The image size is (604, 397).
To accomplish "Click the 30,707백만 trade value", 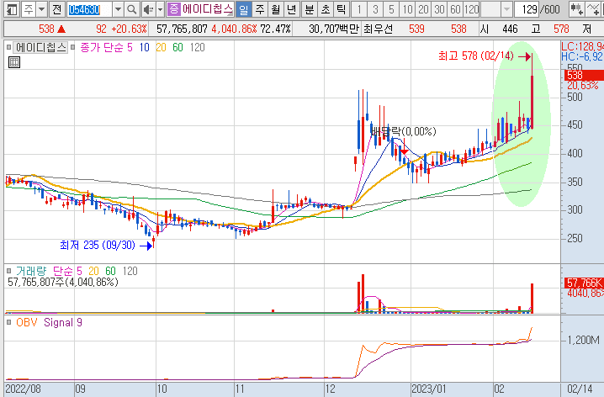I will pos(334,29).
